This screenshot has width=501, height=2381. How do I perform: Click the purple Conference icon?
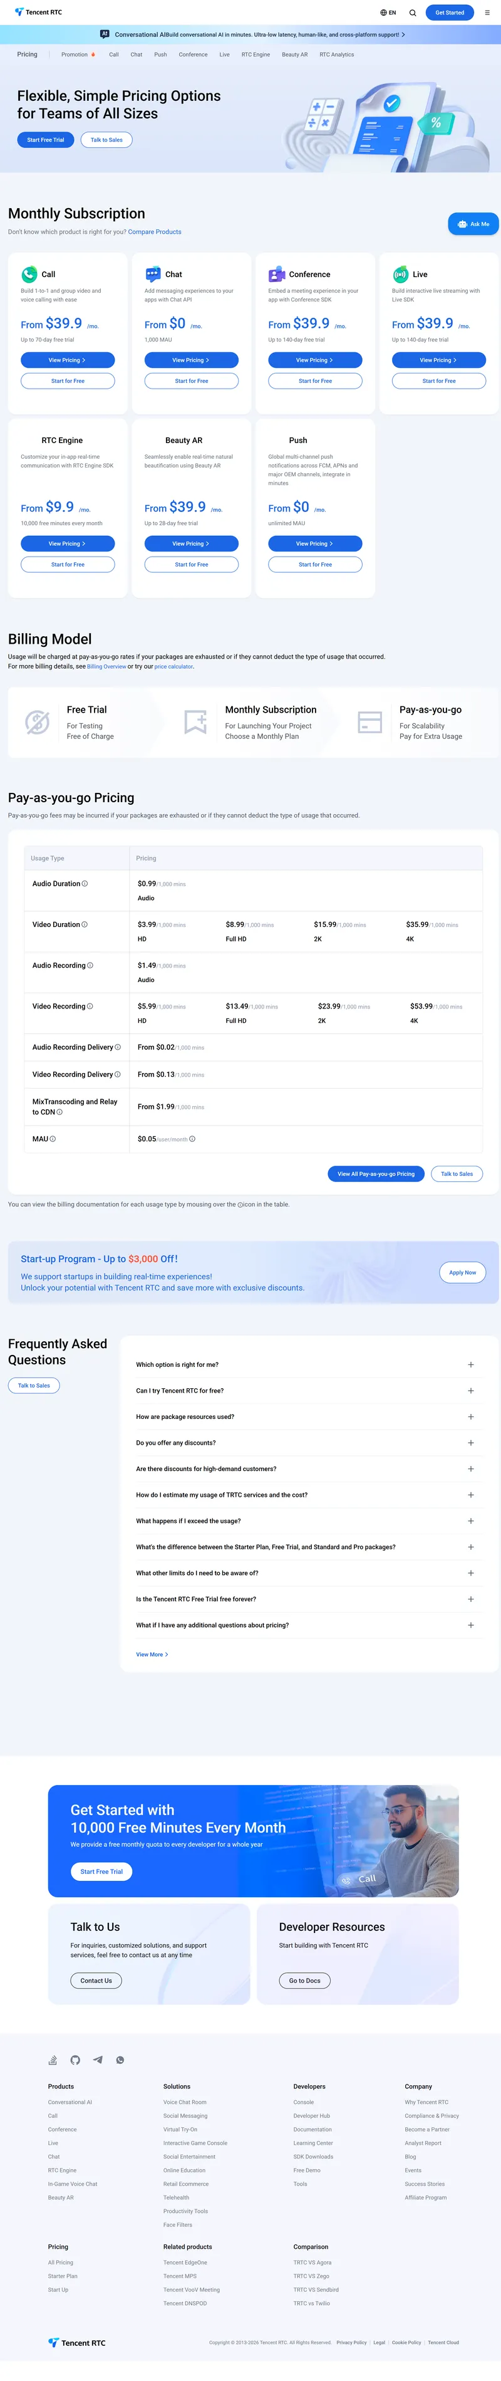(276, 275)
